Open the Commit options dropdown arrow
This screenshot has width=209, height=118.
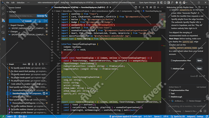point(46,21)
